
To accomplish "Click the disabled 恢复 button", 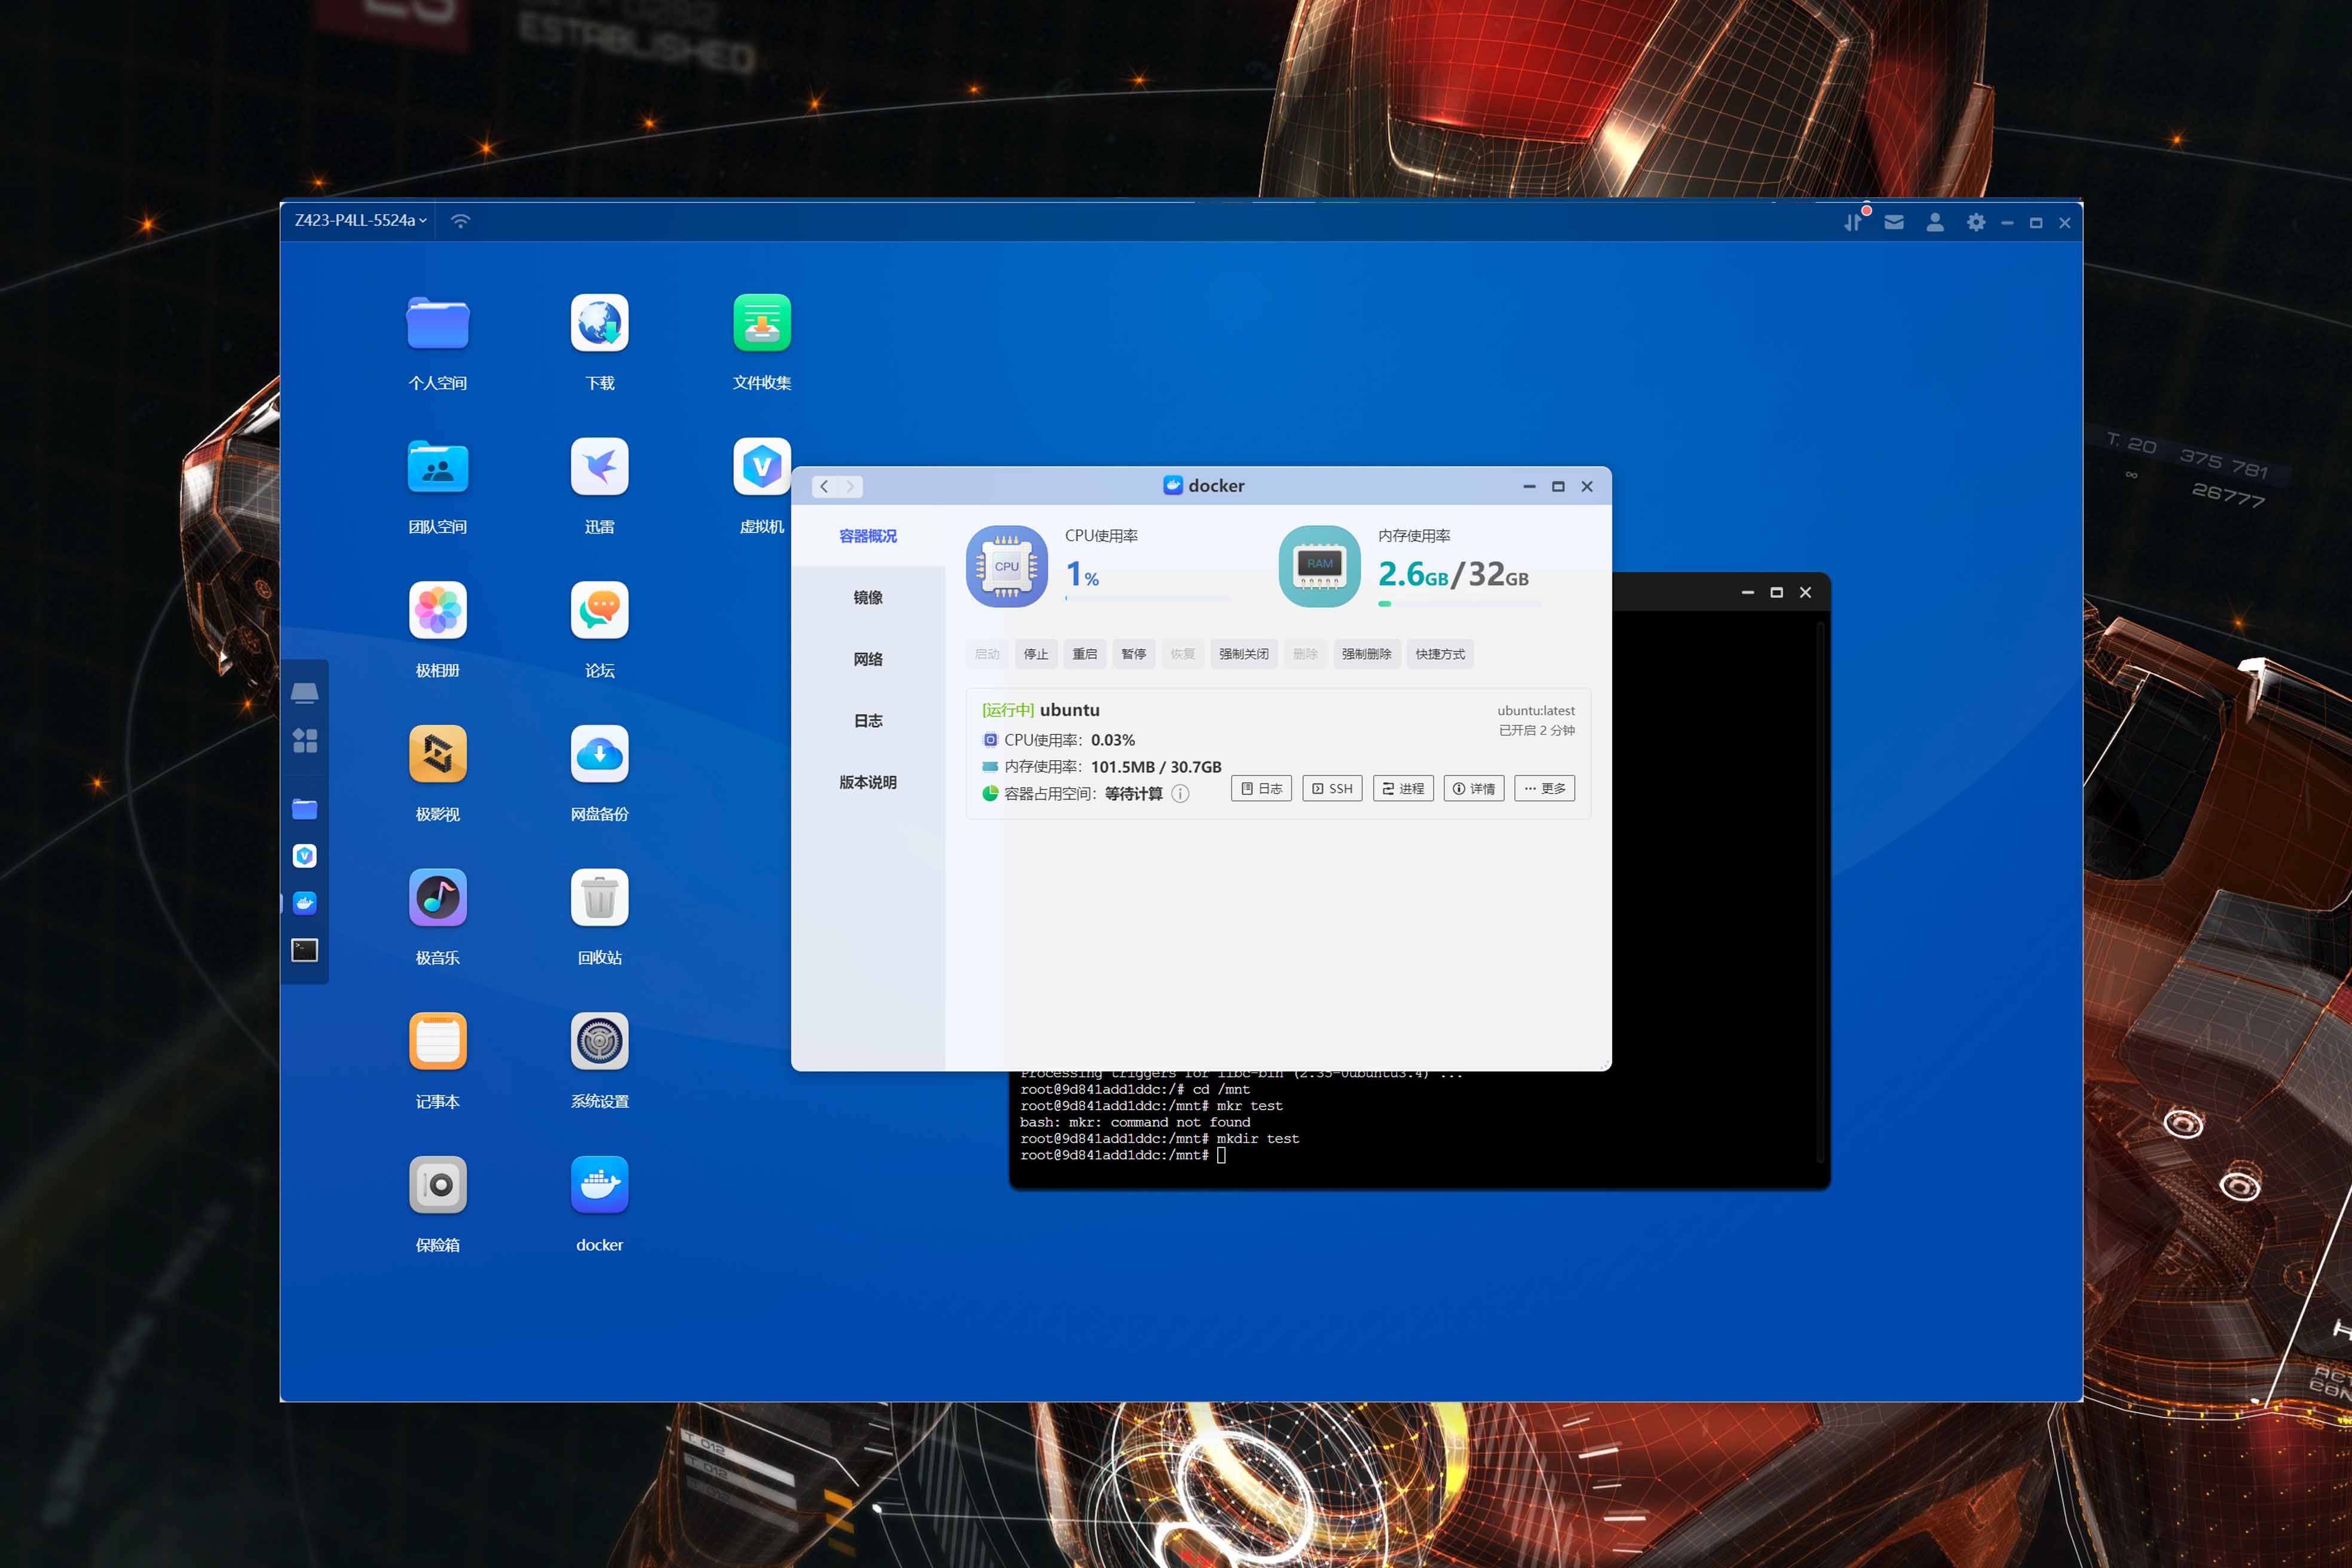I will point(1183,654).
